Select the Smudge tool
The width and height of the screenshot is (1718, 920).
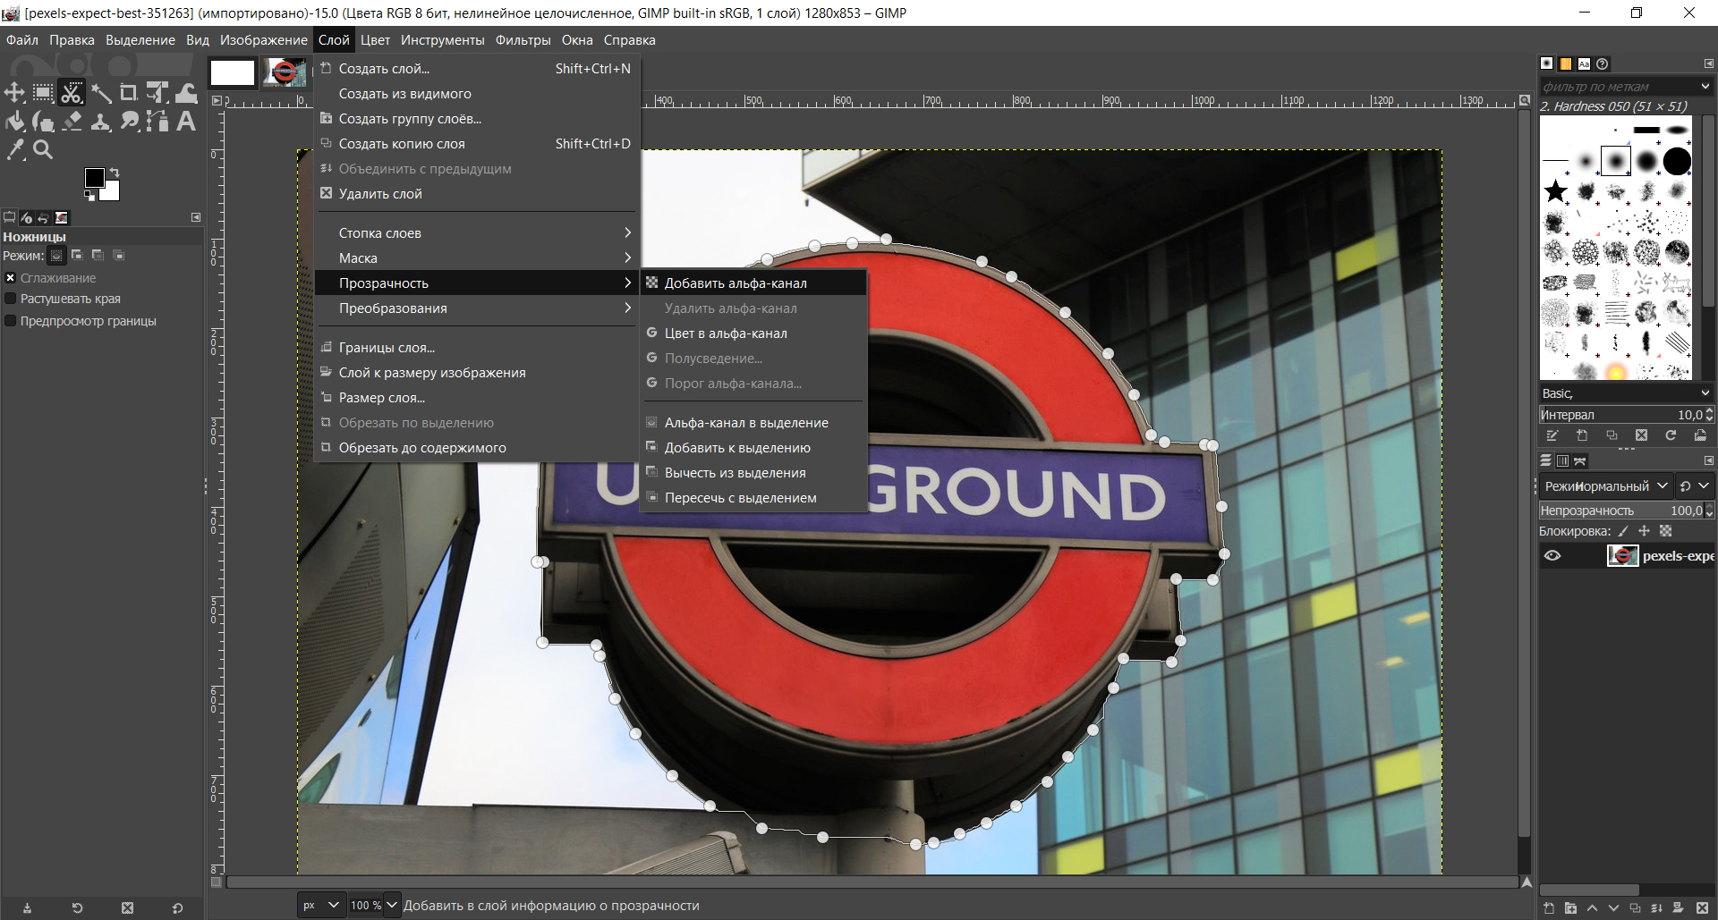pos(129,122)
